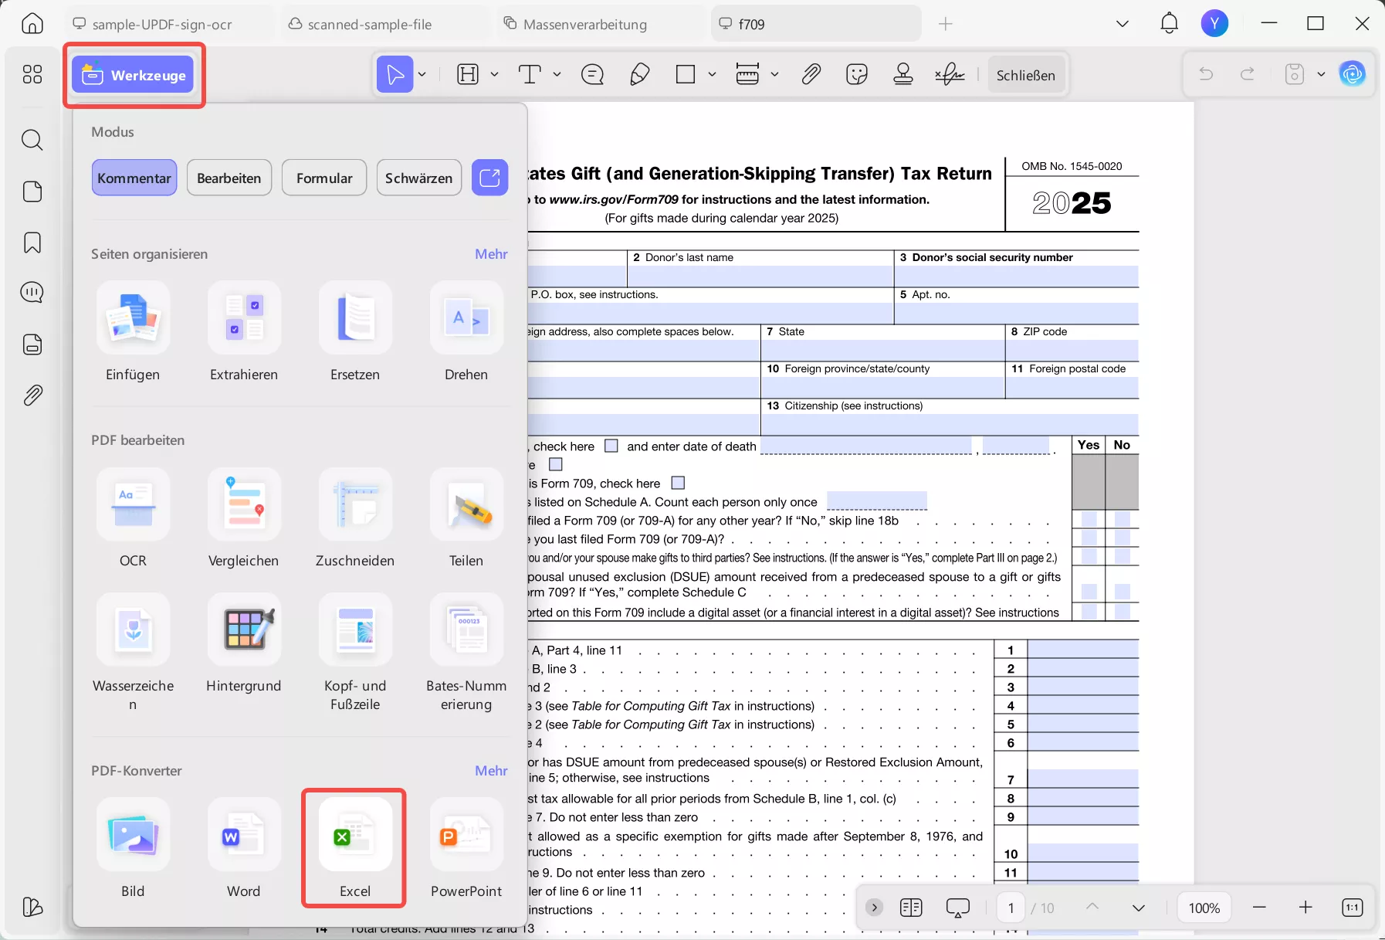Open the Zuschneiden crop tool
The width and height of the screenshot is (1385, 940).
pos(355,518)
